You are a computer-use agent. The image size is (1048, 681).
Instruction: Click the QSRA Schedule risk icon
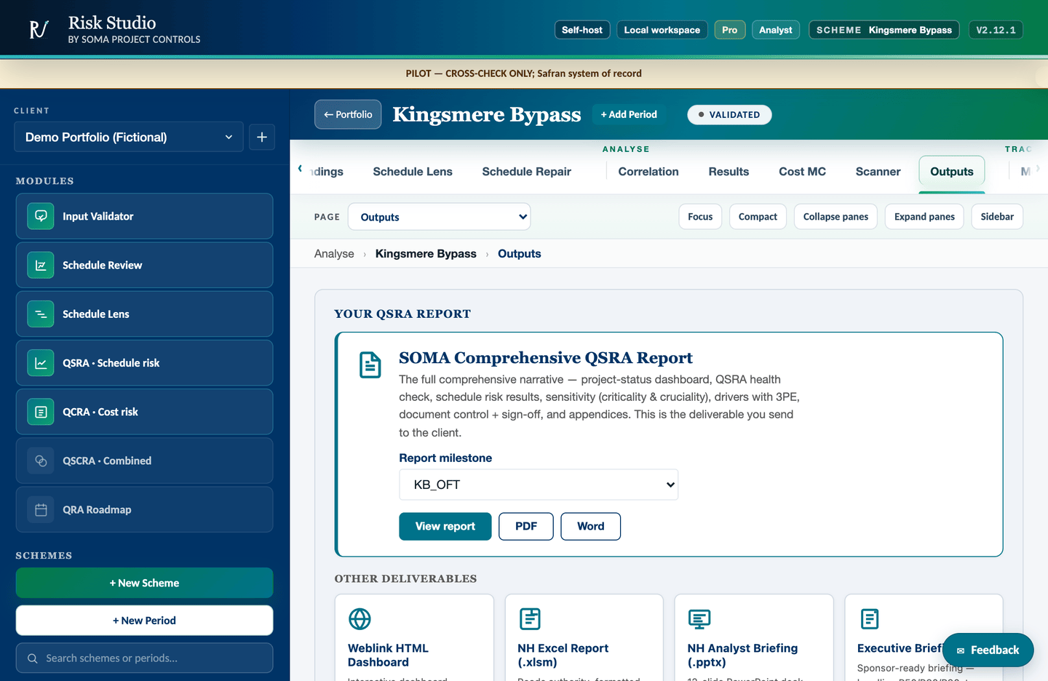click(41, 362)
